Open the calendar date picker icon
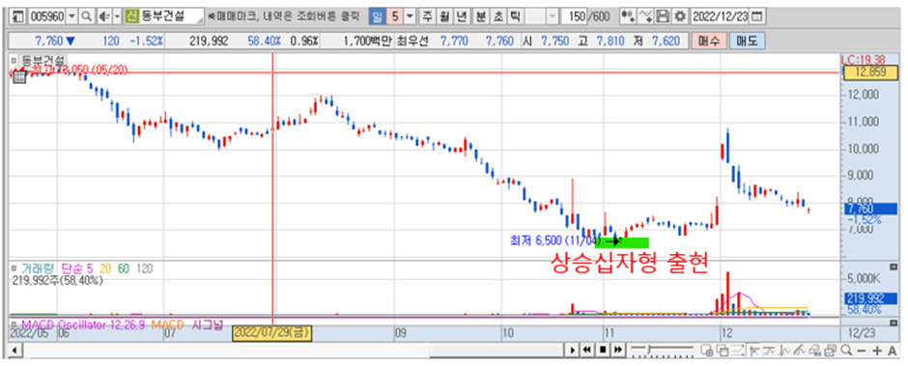Screen dimensions: 908x366 756,16
